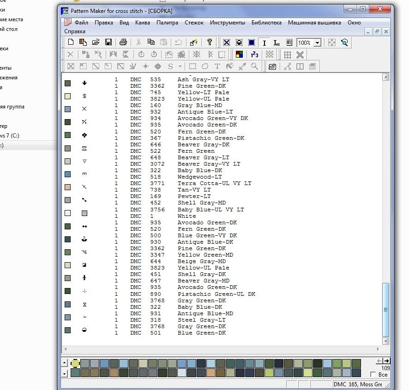Toggle the solid blue square view mode
This screenshot has width=409, height=390.
click(252, 42)
